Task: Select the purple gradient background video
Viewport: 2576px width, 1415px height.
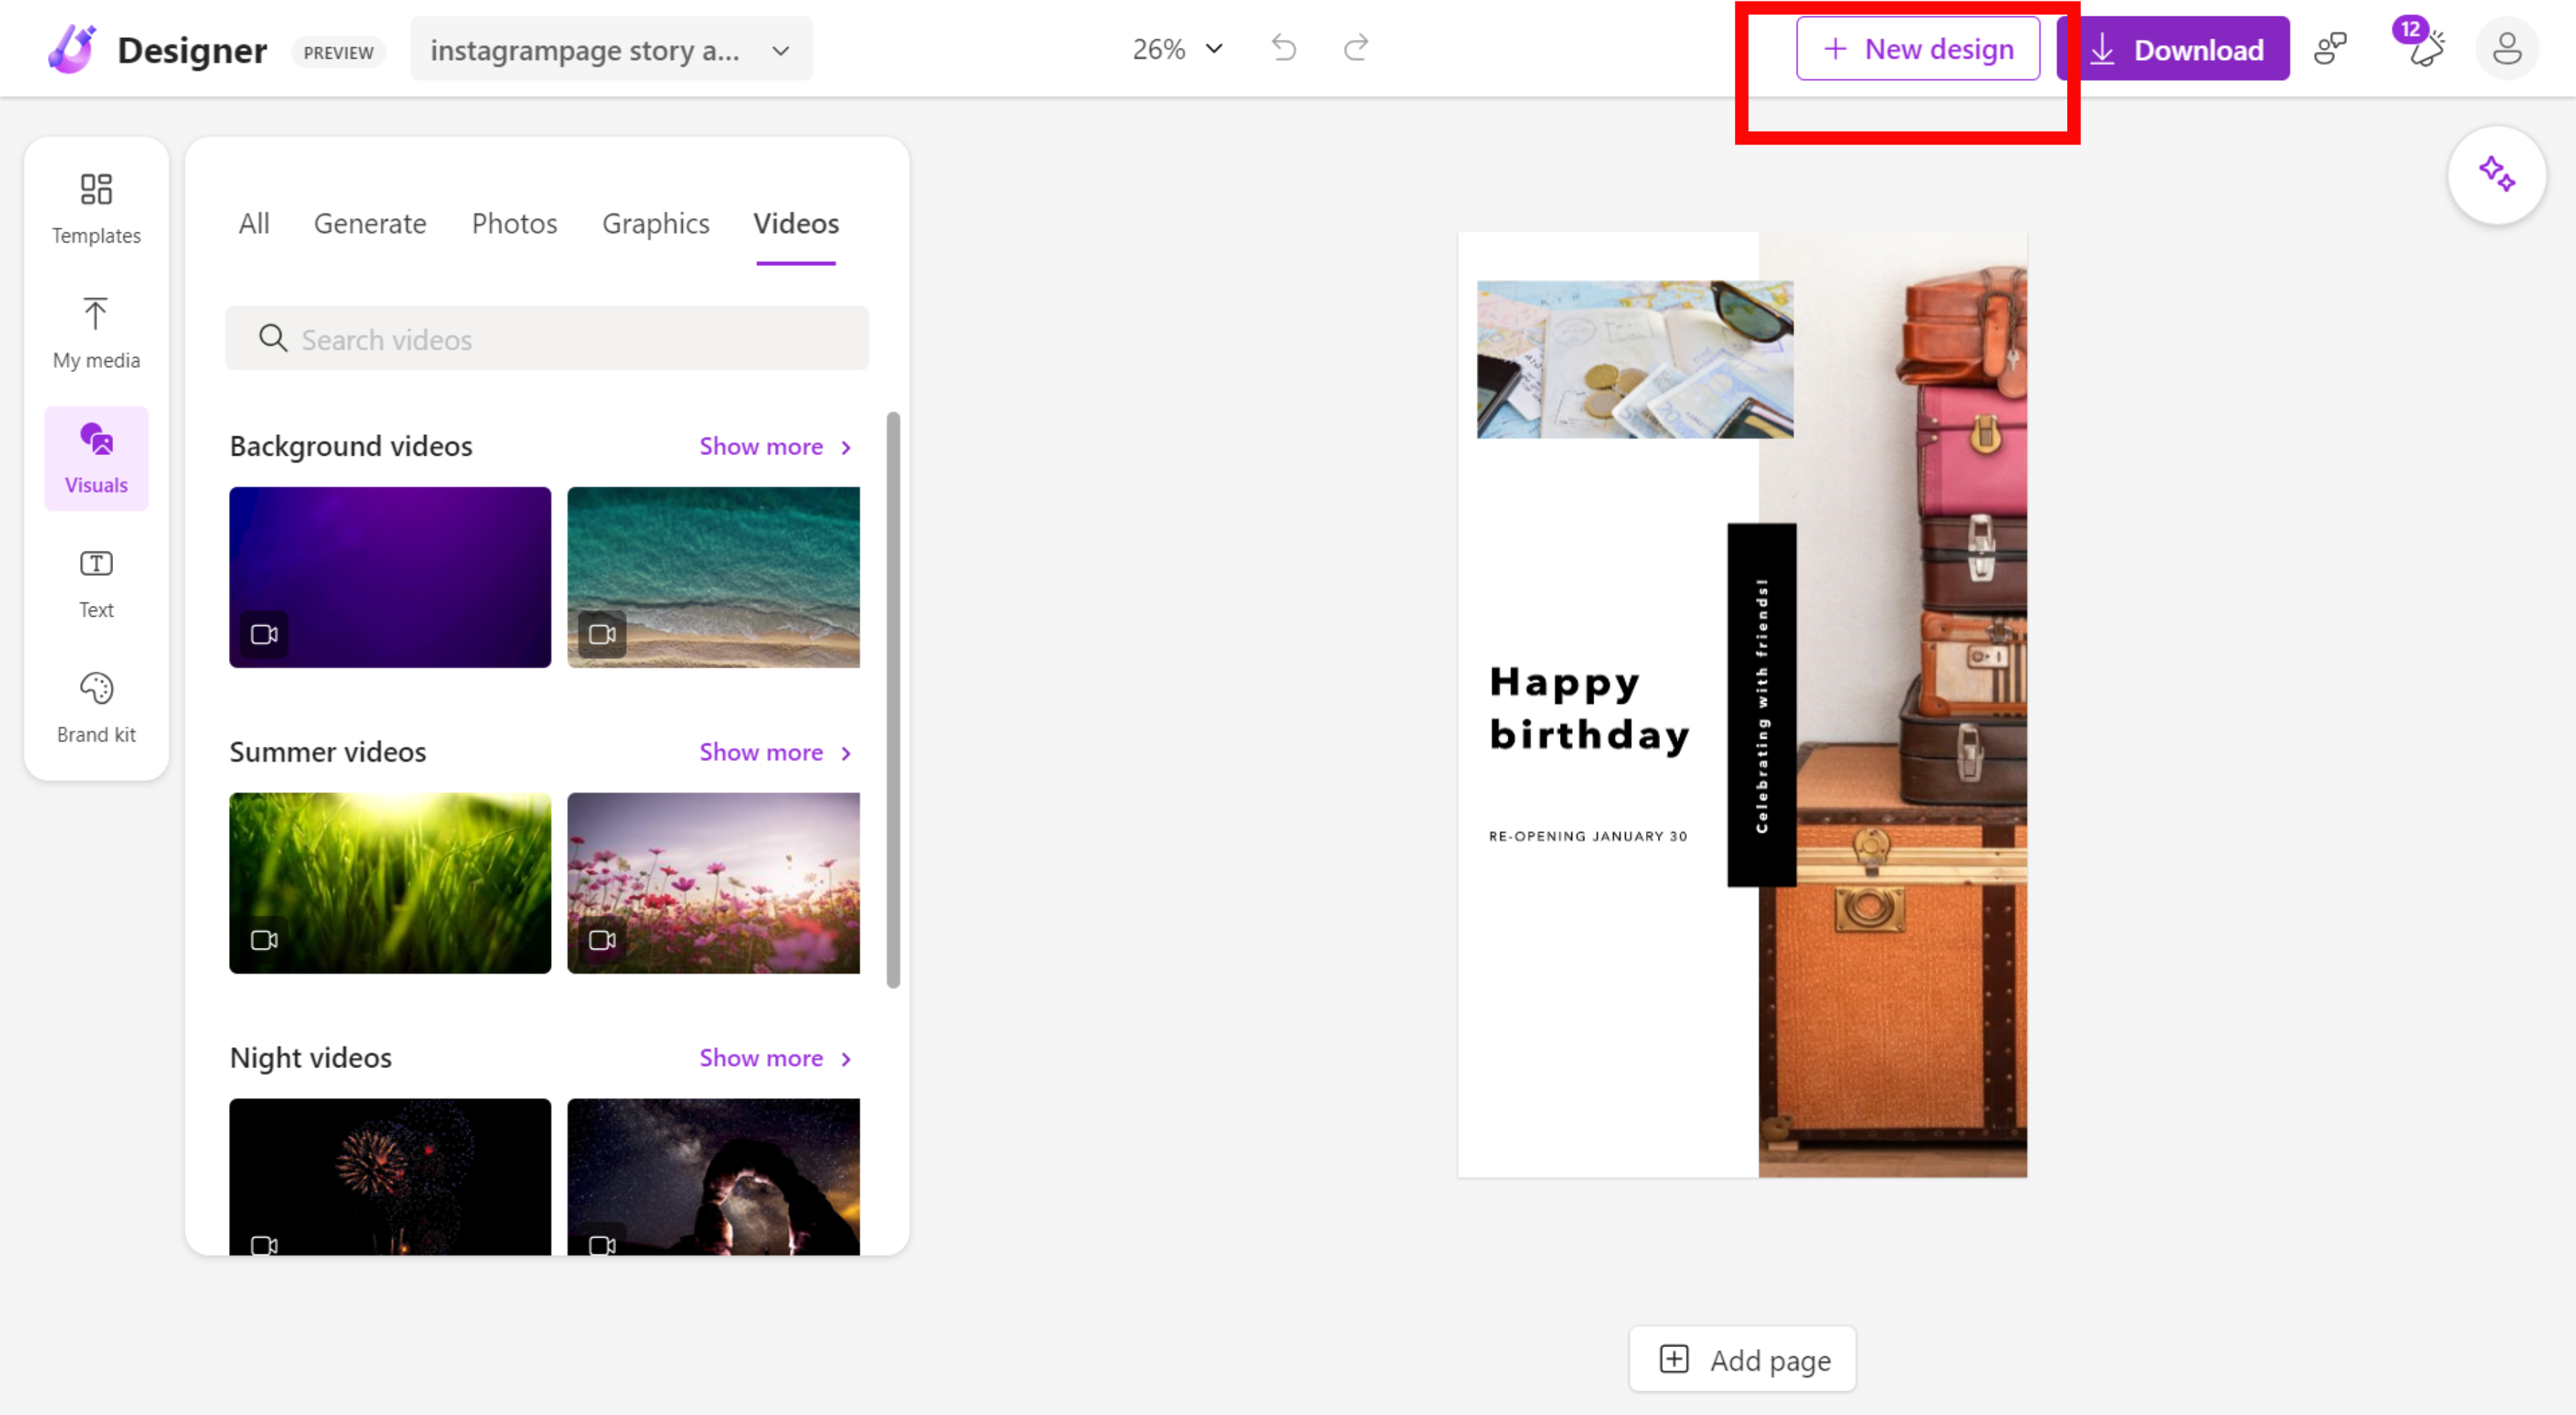Action: coord(390,577)
